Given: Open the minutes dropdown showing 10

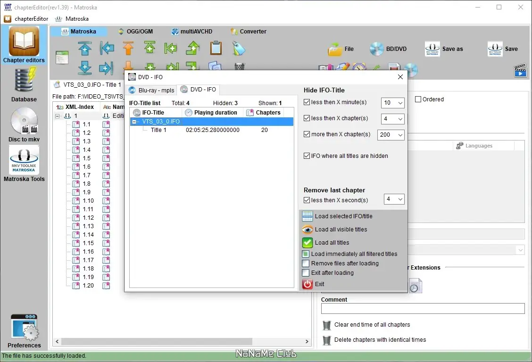Looking at the screenshot, I should 392,103.
